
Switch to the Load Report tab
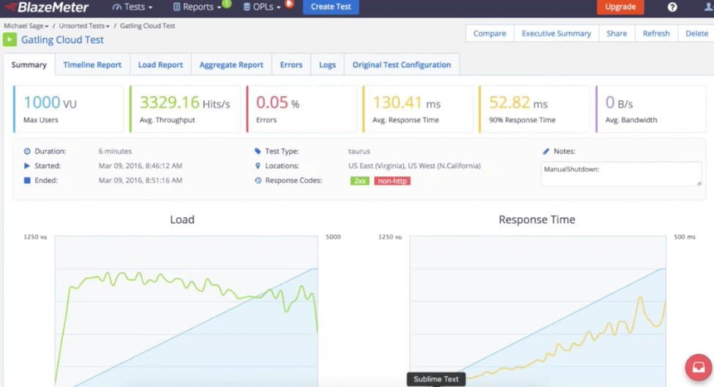(x=160, y=64)
